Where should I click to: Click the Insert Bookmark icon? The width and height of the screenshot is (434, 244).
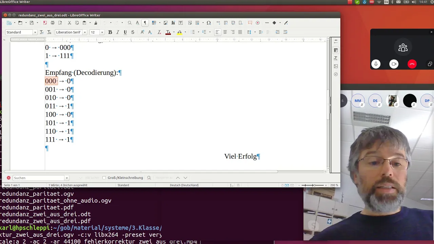[x=240, y=23]
